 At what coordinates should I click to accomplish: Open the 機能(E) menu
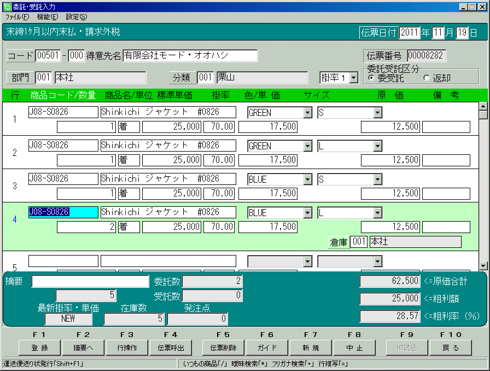coord(48,17)
